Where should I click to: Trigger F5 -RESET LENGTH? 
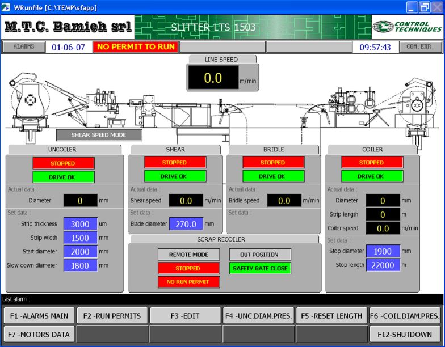pos(331,315)
